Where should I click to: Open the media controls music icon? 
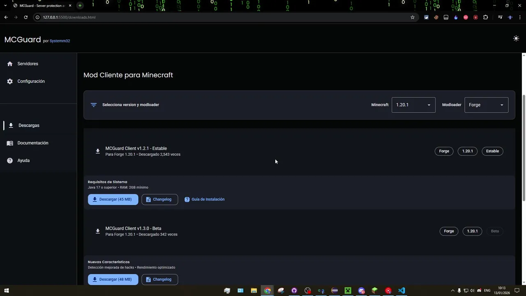coord(500,17)
